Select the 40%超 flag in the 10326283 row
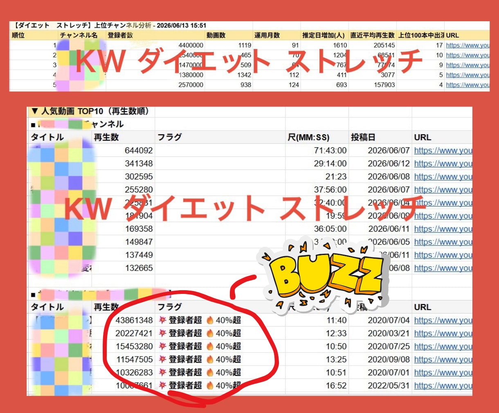 tap(223, 373)
